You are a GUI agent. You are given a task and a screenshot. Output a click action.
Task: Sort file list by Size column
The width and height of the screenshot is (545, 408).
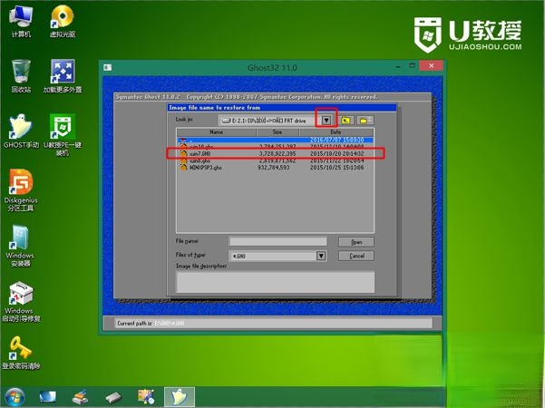pyautogui.click(x=277, y=132)
